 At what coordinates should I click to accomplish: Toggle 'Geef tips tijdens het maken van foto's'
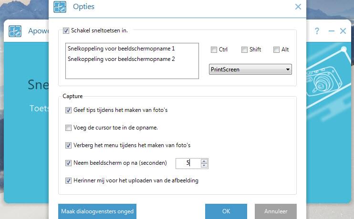pos(68,110)
